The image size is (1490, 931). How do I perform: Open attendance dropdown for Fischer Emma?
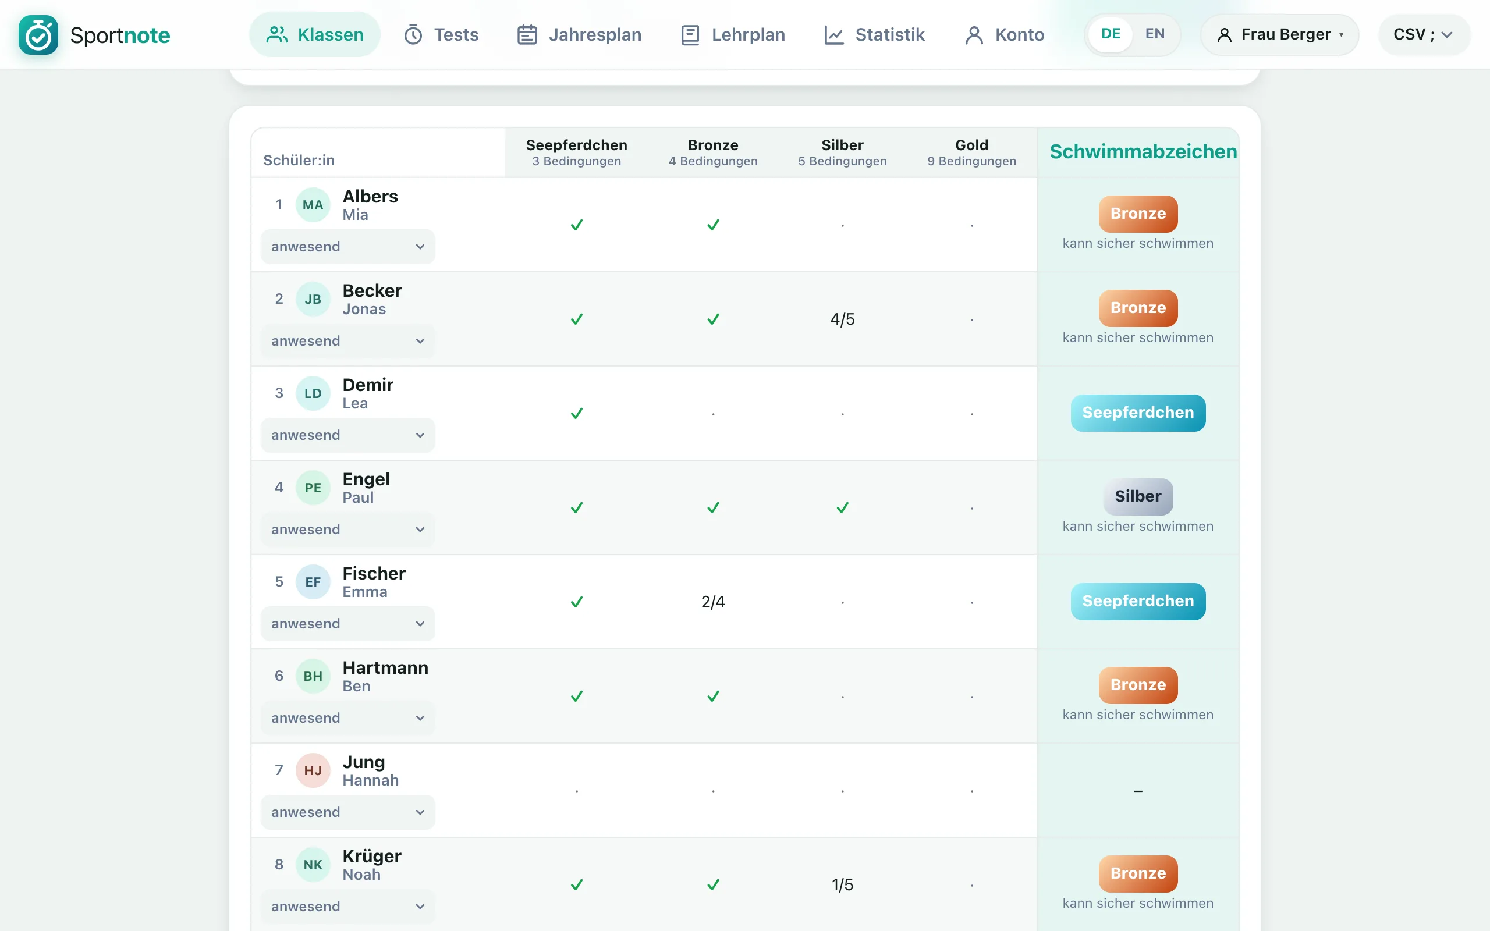pyautogui.click(x=348, y=624)
